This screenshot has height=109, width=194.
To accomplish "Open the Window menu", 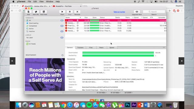I will 49,2.
